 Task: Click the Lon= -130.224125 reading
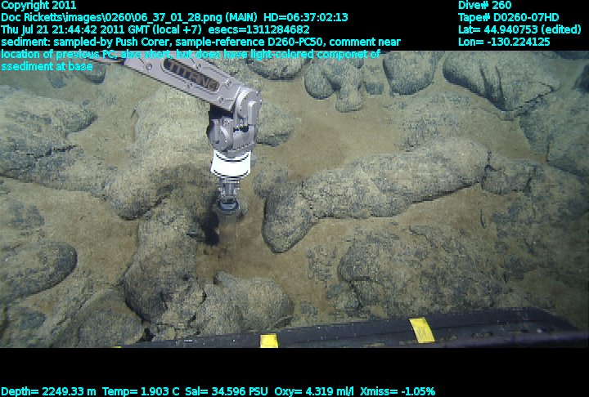click(504, 42)
